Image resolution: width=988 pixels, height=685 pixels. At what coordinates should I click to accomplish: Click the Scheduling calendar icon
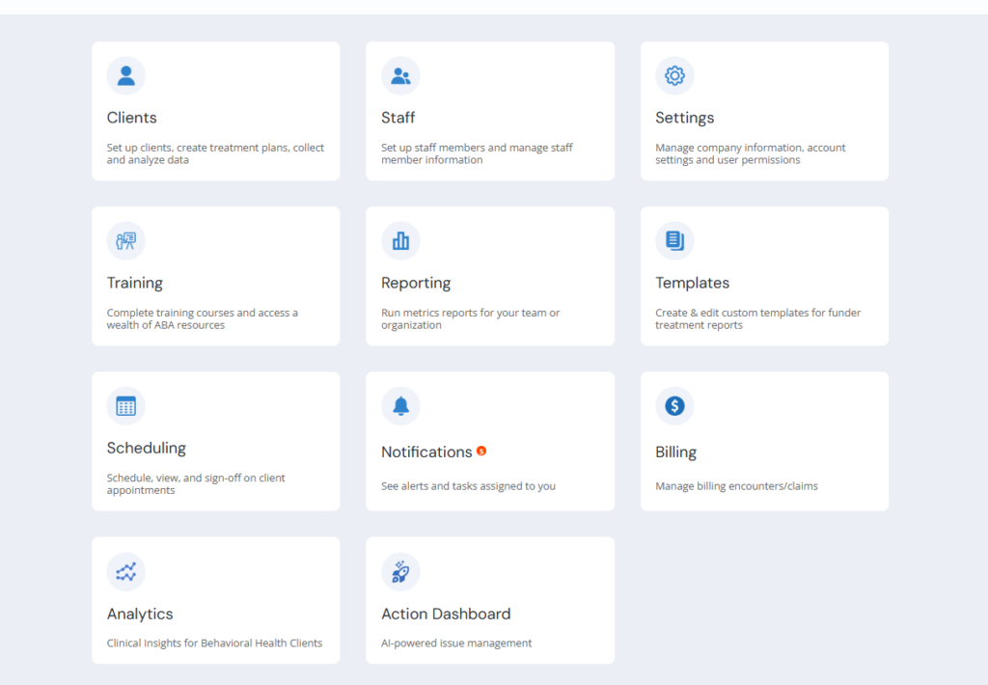(x=126, y=406)
